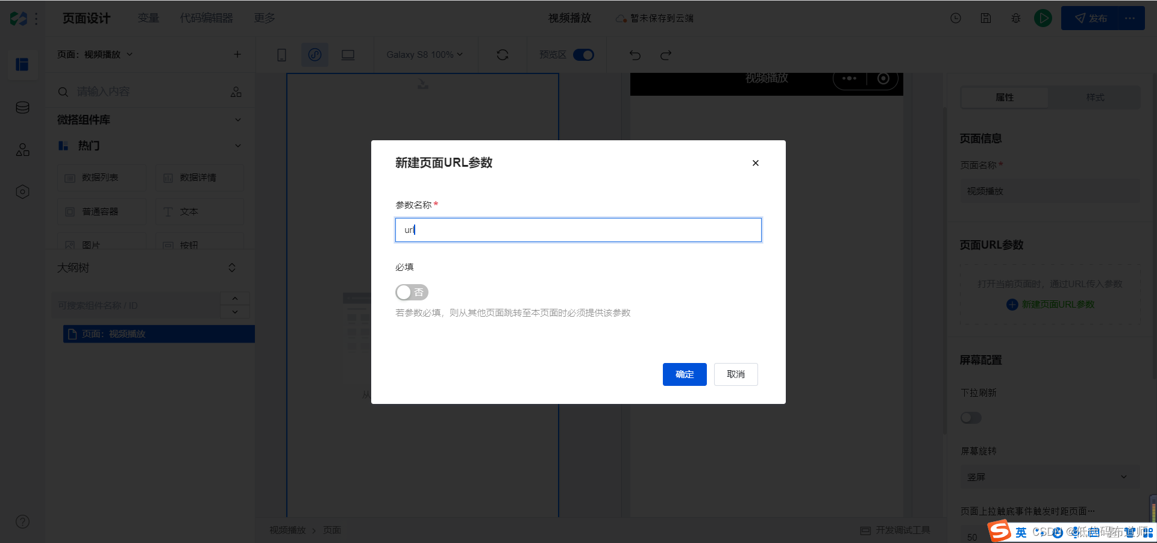
Task: Click the 页面名称 field
Action: 1050,191
